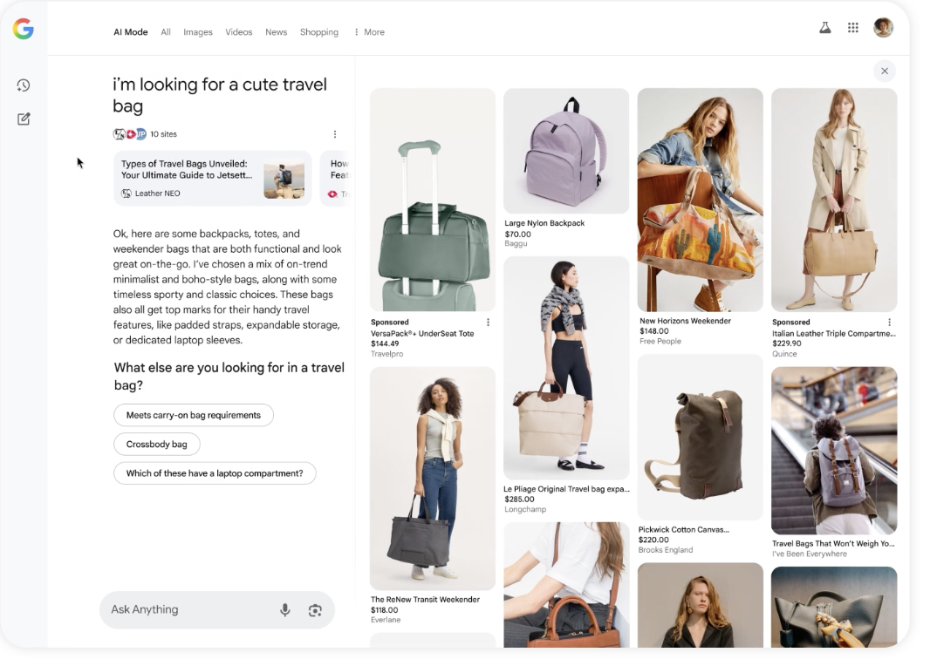Click the Quince seller name

click(784, 354)
